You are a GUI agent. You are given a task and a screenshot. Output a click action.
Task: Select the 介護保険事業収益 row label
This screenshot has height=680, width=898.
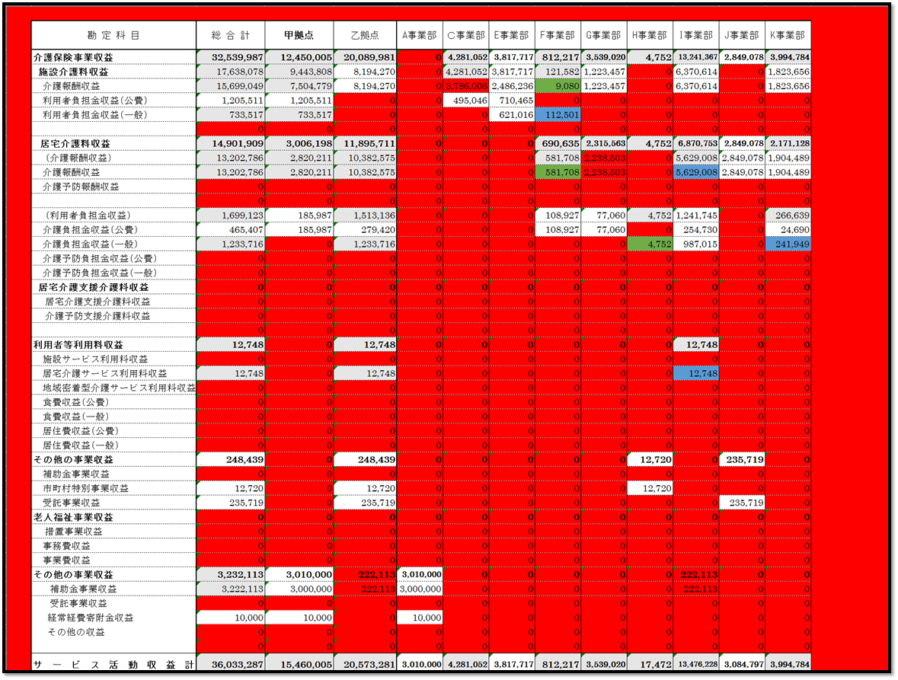(73, 57)
